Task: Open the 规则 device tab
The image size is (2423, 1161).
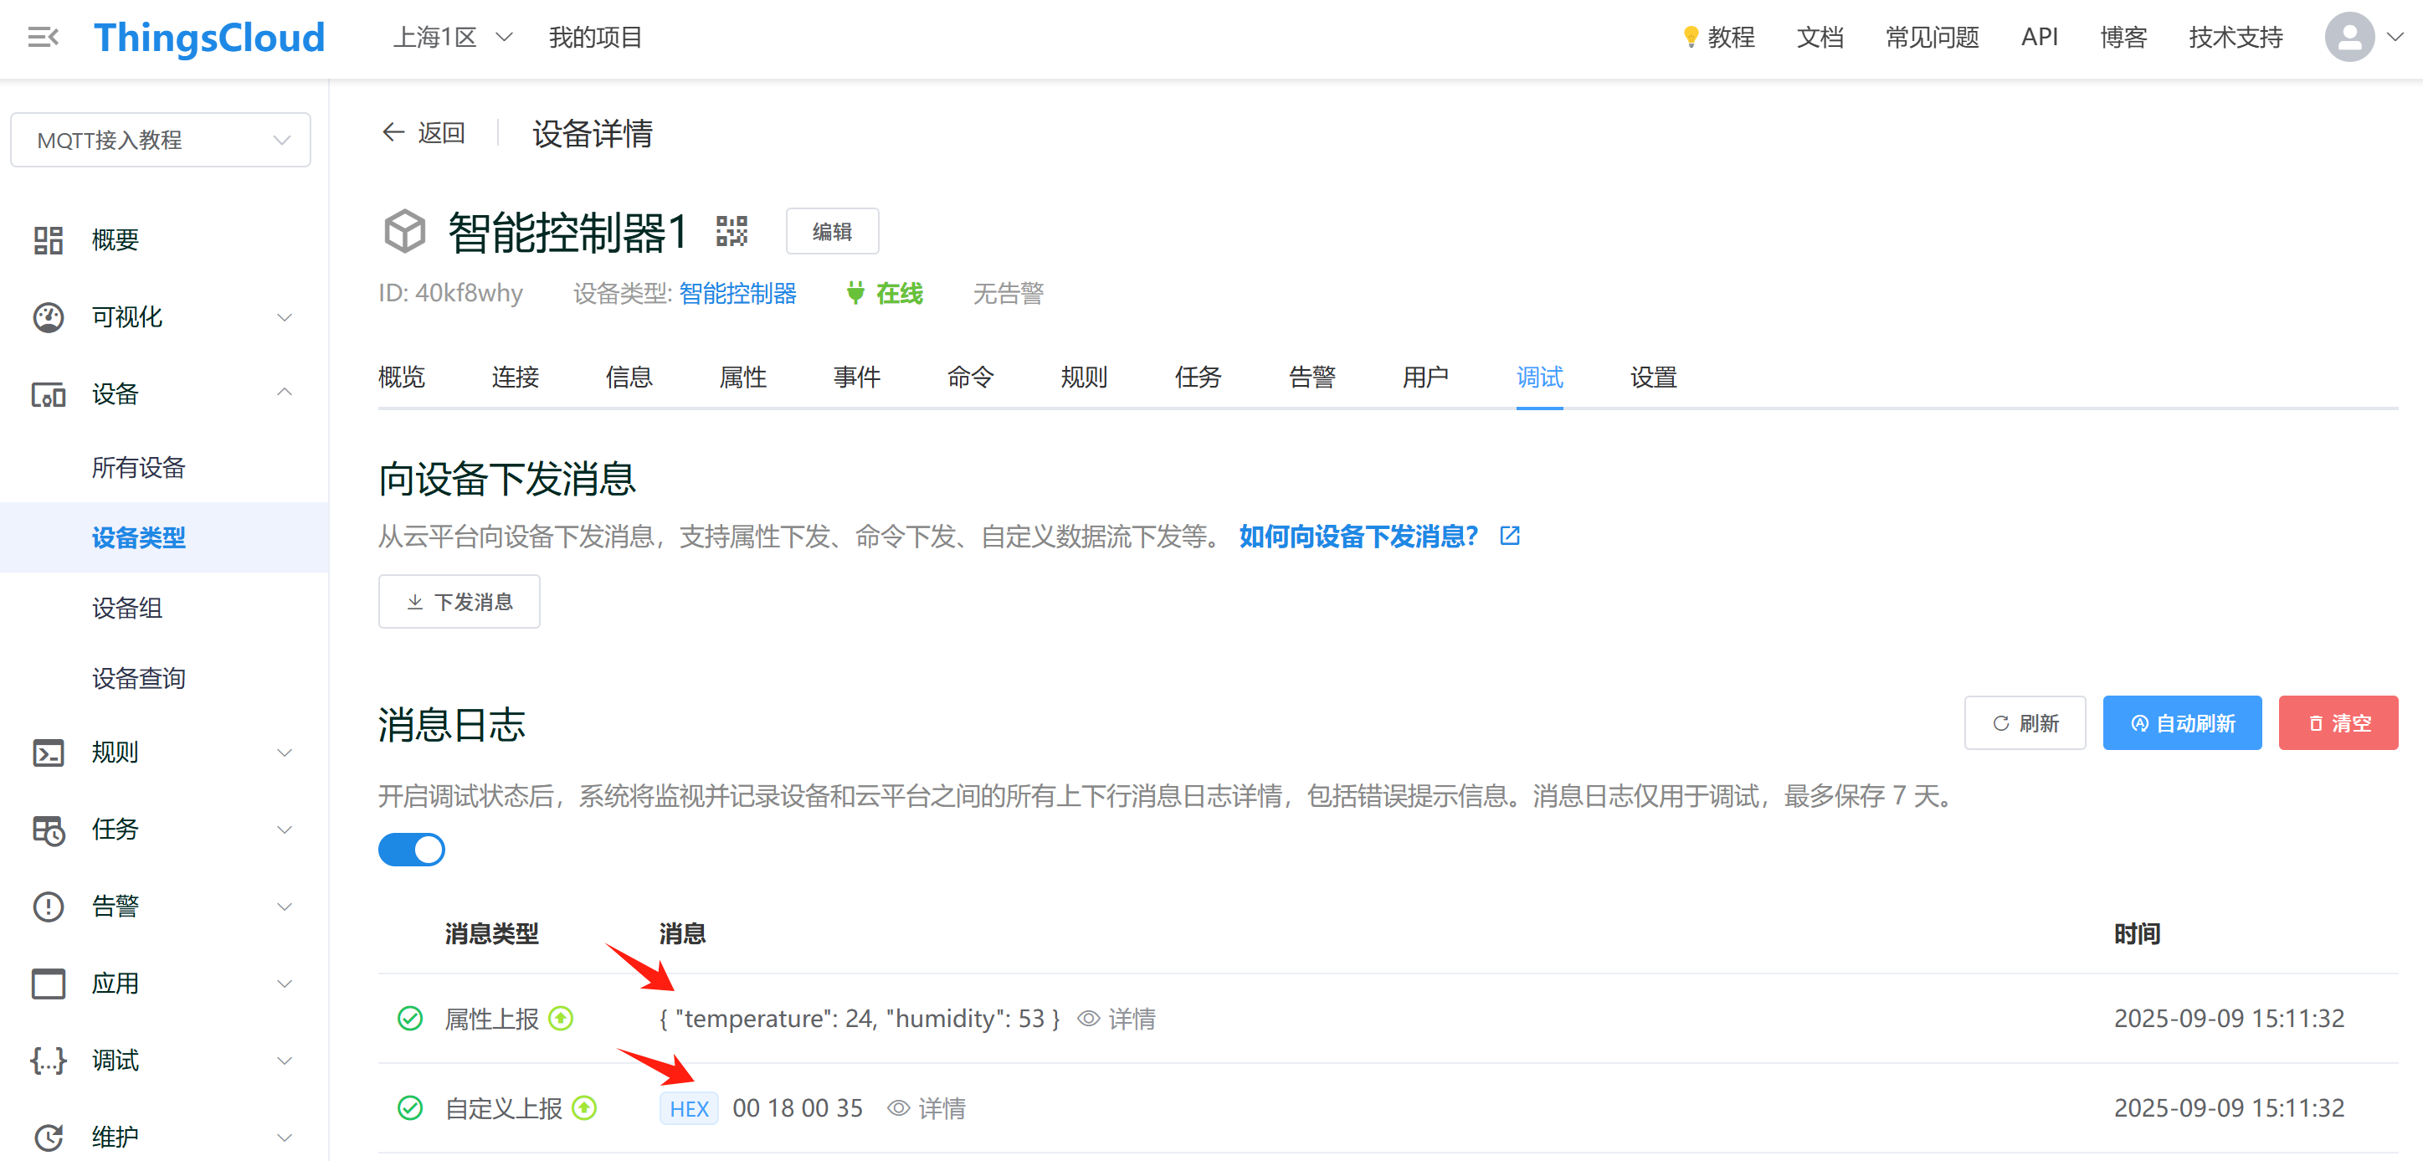Action: (x=1085, y=378)
